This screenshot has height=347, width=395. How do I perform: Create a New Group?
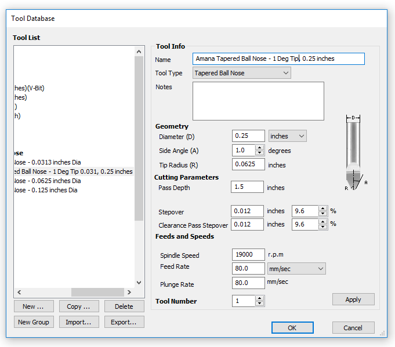click(34, 322)
